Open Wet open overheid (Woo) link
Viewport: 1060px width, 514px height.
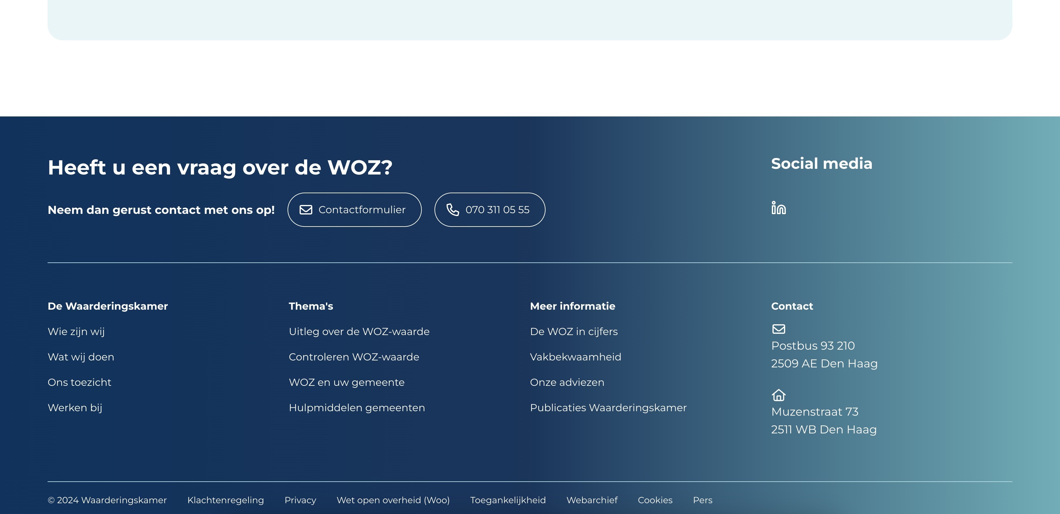tap(393, 500)
